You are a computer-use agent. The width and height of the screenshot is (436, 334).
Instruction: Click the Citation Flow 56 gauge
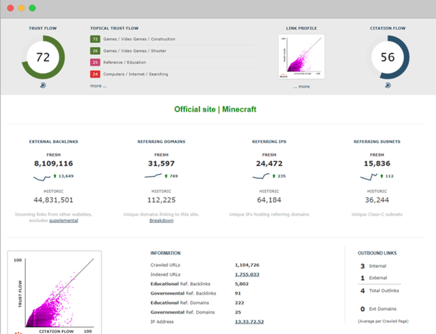(x=388, y=57)
